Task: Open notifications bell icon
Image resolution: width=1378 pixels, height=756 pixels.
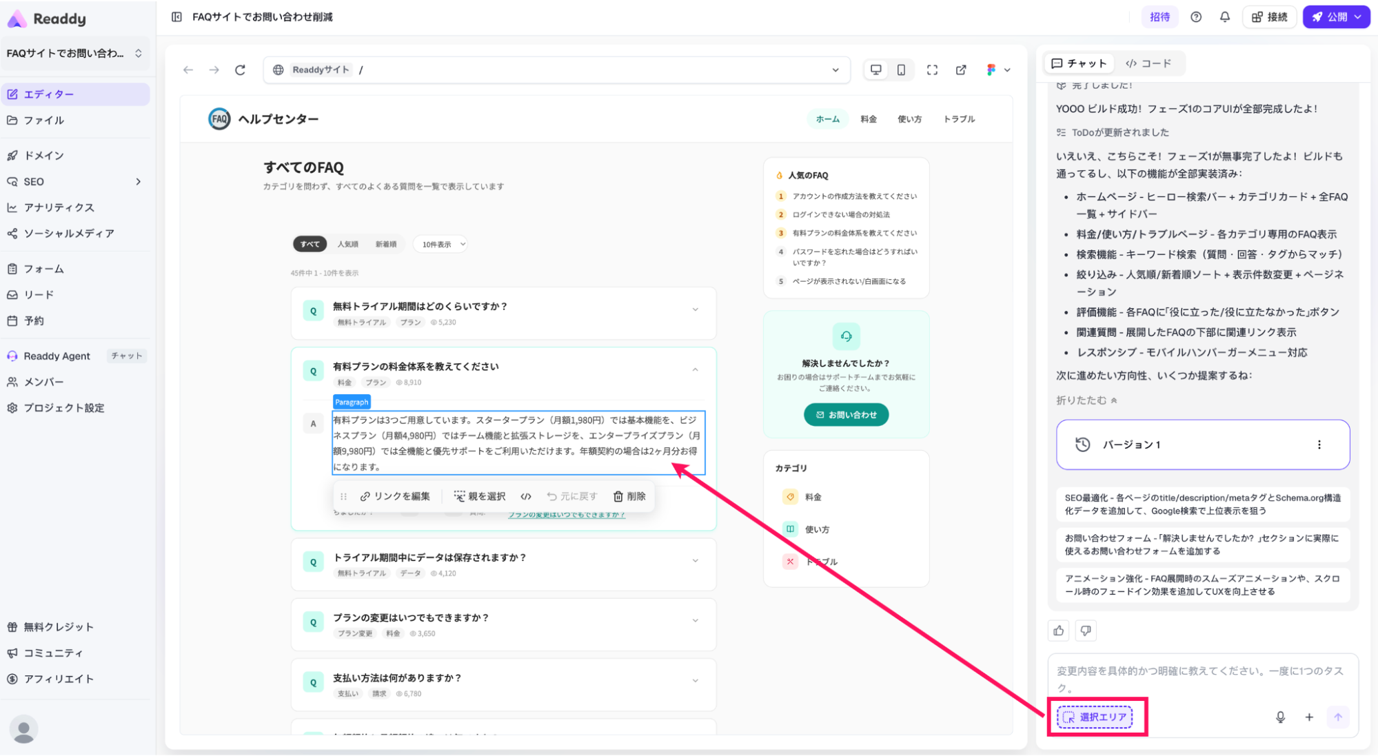Action: coord(1224,17)
